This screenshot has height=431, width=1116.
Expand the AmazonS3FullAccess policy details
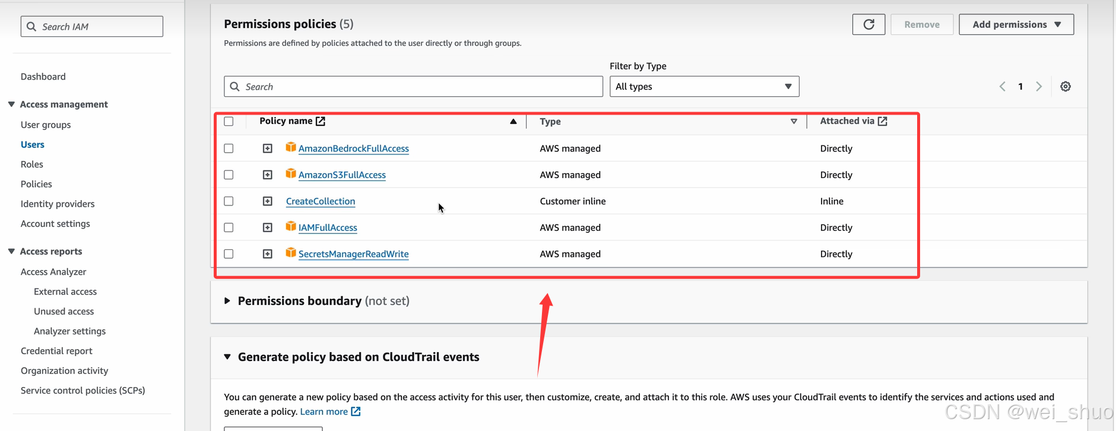pos(268,175)
